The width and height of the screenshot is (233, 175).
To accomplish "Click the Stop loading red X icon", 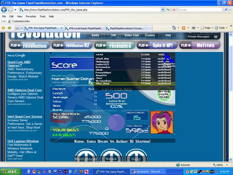I will tap(174, 10).
